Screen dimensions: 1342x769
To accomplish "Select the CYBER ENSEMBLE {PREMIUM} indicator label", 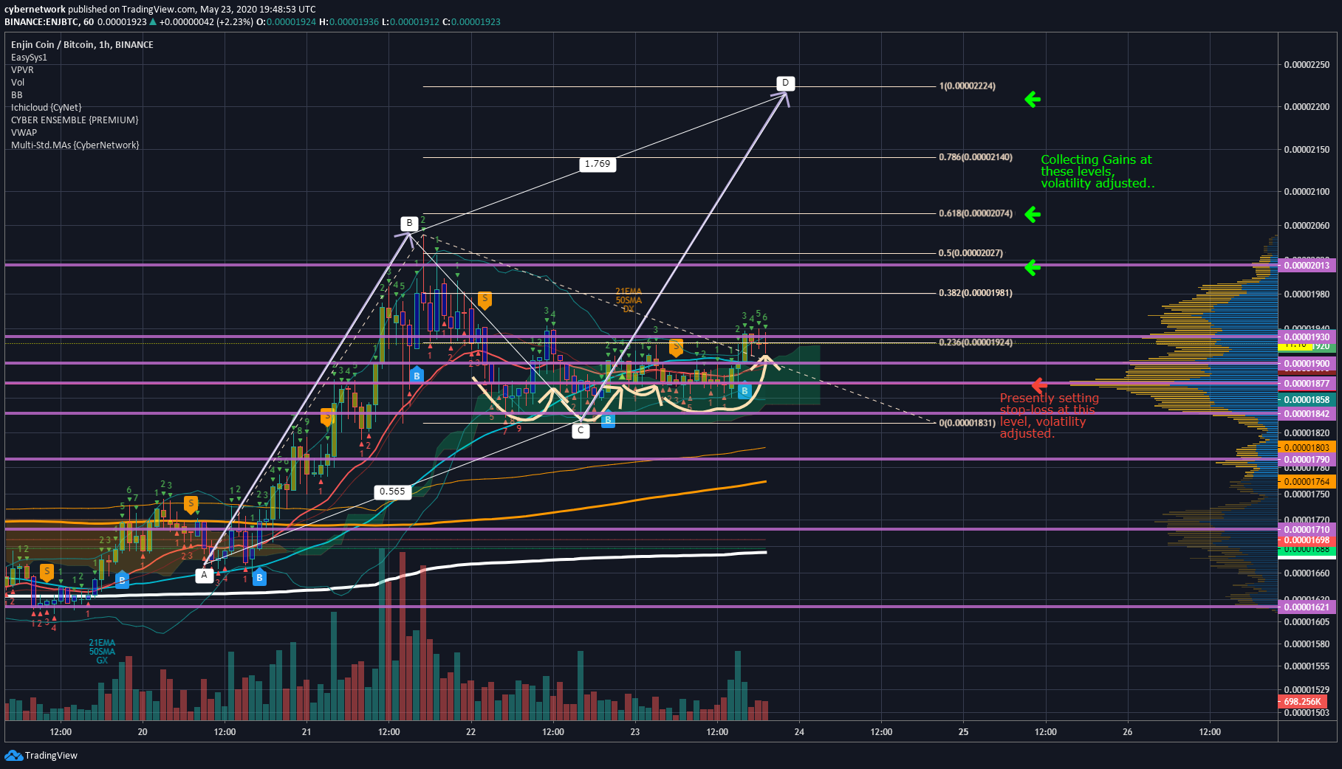I will (75, 120).
